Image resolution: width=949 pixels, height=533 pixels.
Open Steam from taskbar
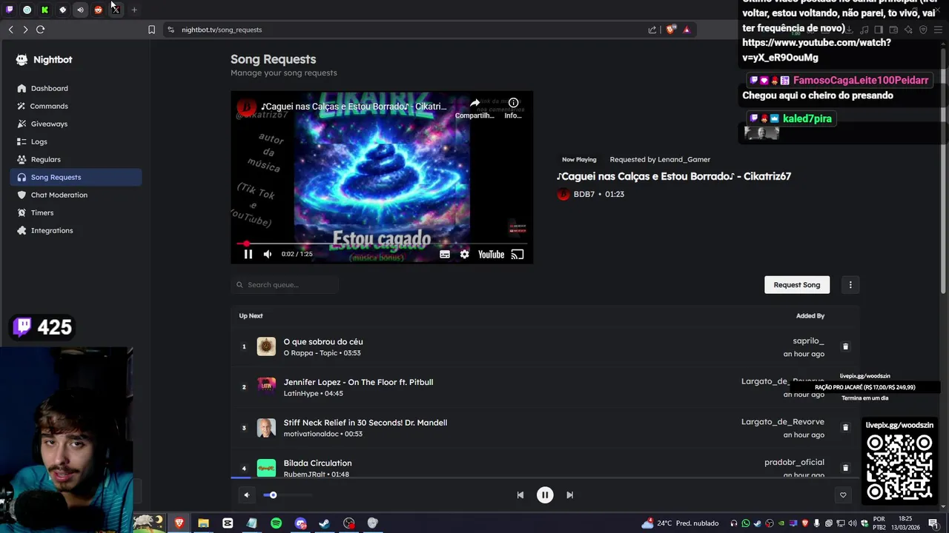324,523
